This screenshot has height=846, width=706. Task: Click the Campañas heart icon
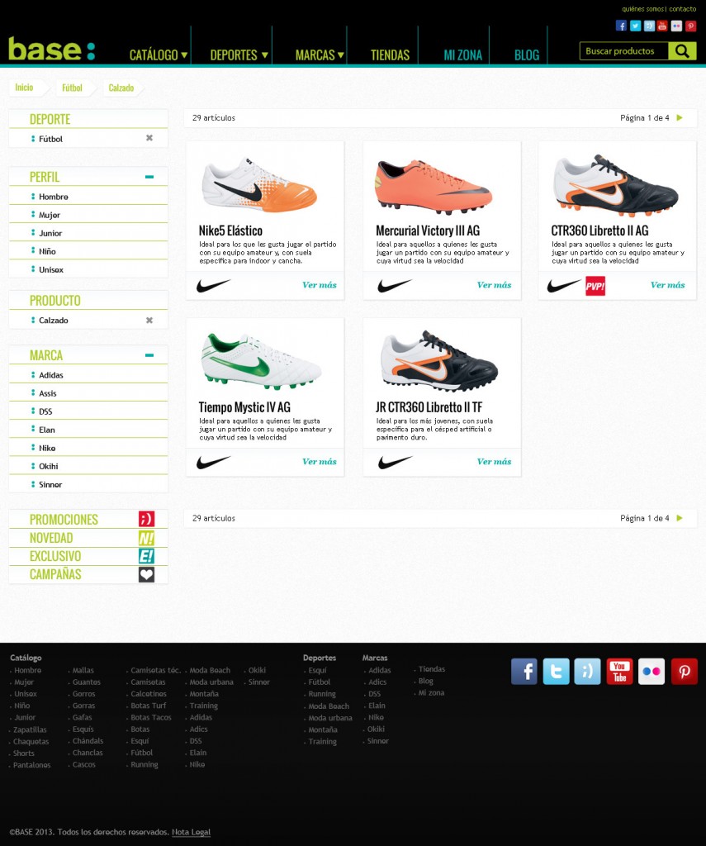tap(146, 575)
